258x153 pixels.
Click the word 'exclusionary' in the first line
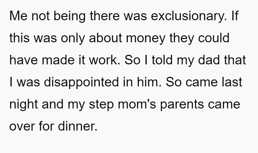(x=189, y=16)
